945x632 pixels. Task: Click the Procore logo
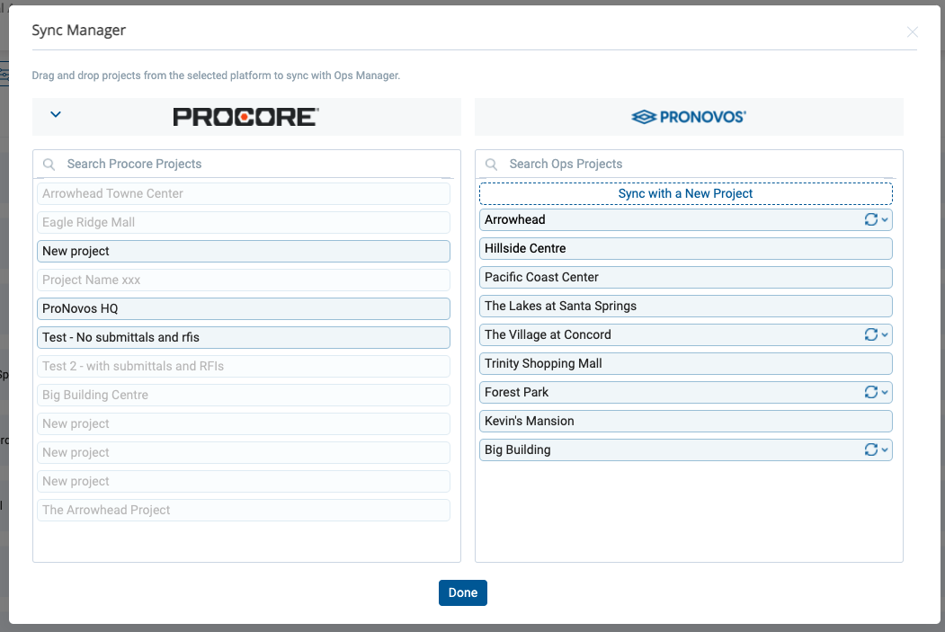pos(245,117)
